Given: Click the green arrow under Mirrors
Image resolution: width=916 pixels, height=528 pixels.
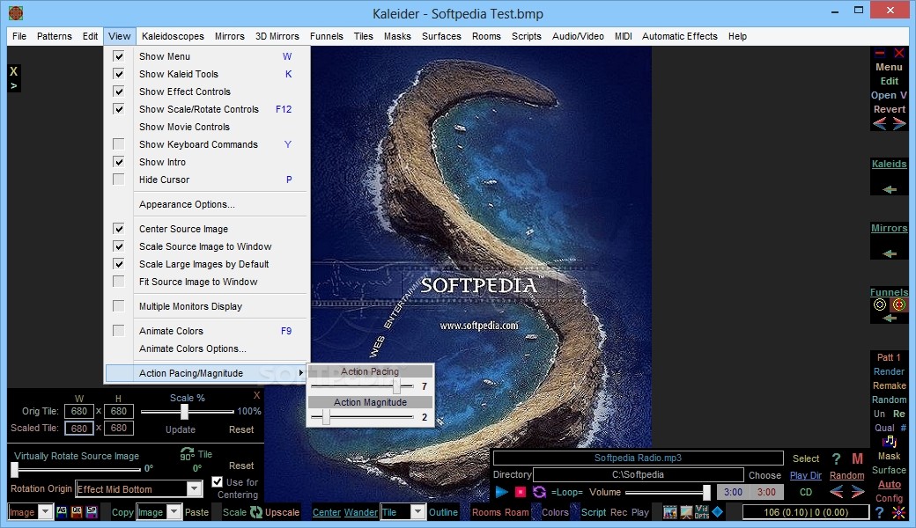Looking at the screenshot, I should 890,253.
